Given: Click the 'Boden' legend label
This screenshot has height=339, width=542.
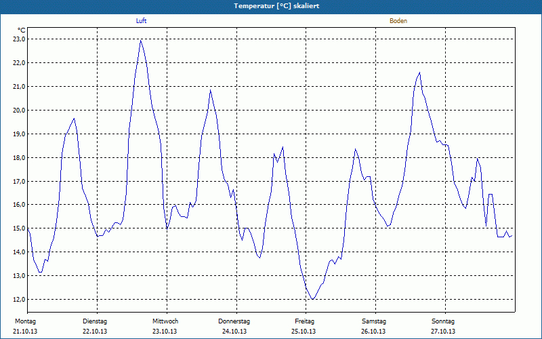Looking at the screenshot, I should click(398, 21).
